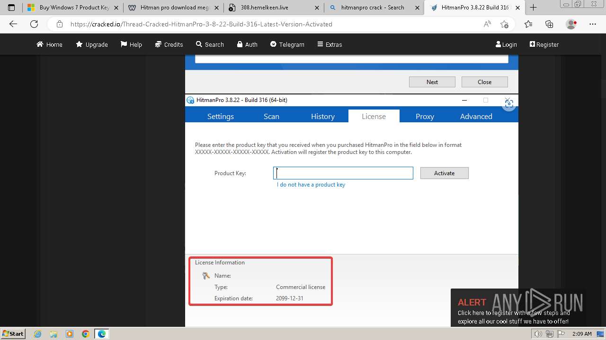Screen dimensions: 606x340
Task: Open Windows Media Player from taskbar
Action: 70,334
